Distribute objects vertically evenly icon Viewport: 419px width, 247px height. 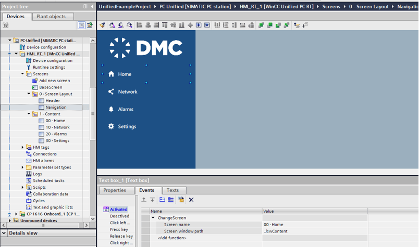click(x=226, y=25)
